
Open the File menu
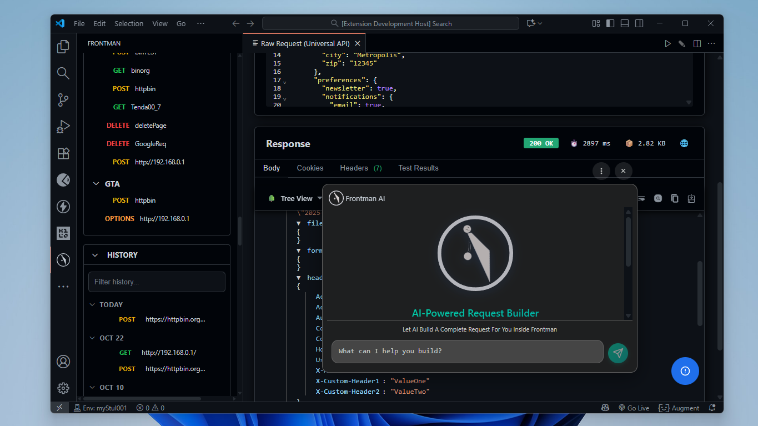(79, 23)
